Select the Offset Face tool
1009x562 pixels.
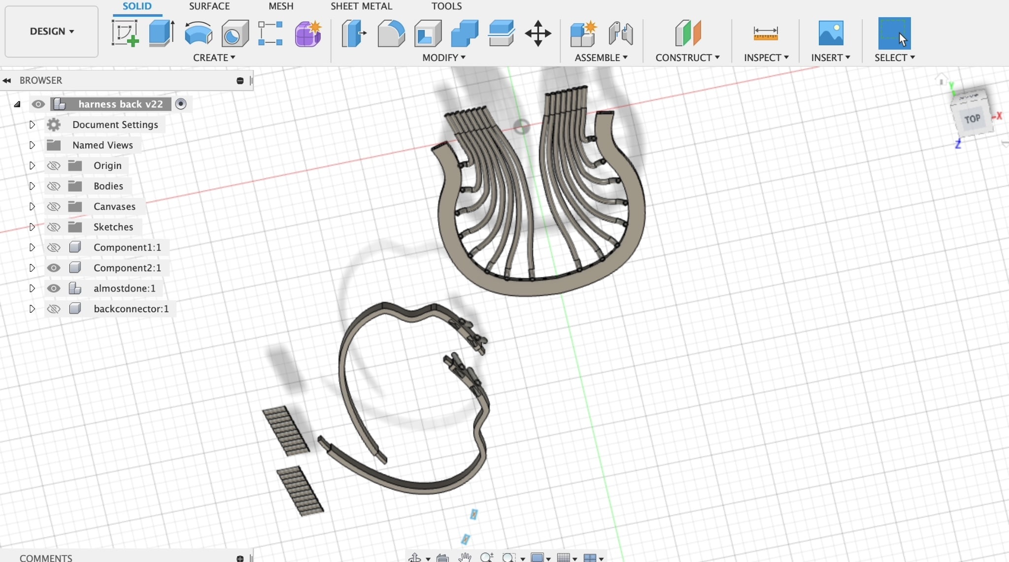502,33
